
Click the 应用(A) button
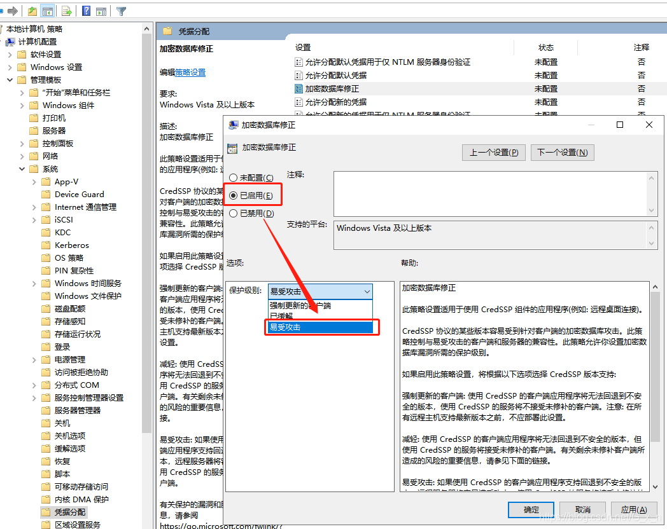pos(634,509)
